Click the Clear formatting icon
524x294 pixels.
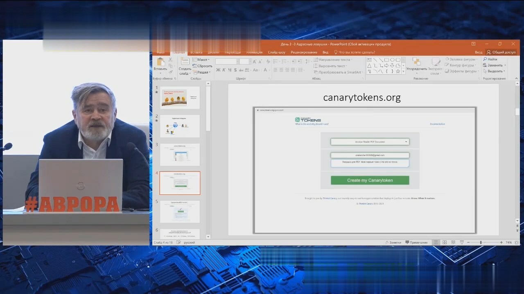[268, 62]
